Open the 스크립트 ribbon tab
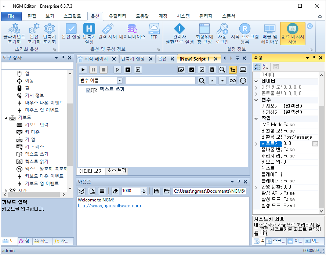This screenshot has height=255, width=326. click(72, 16)
